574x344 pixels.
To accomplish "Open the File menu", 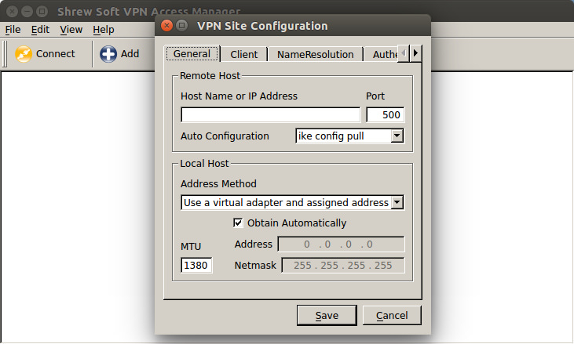I will [x=13, y=30].
